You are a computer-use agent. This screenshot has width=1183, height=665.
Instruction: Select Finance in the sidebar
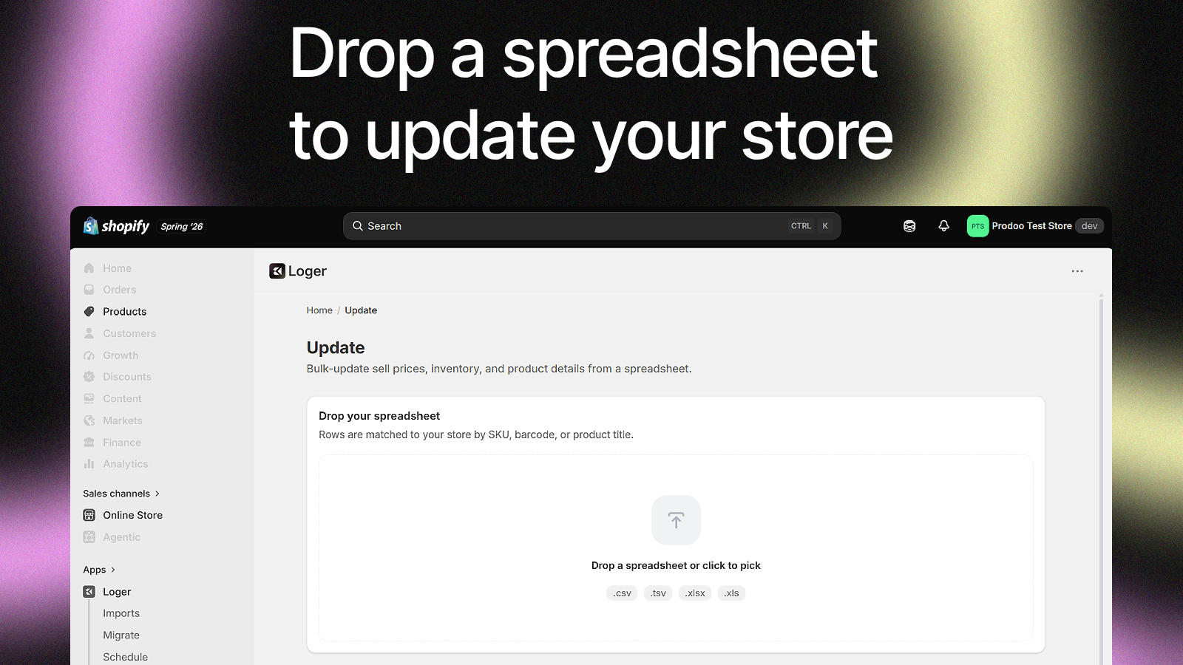coord(122,443)
